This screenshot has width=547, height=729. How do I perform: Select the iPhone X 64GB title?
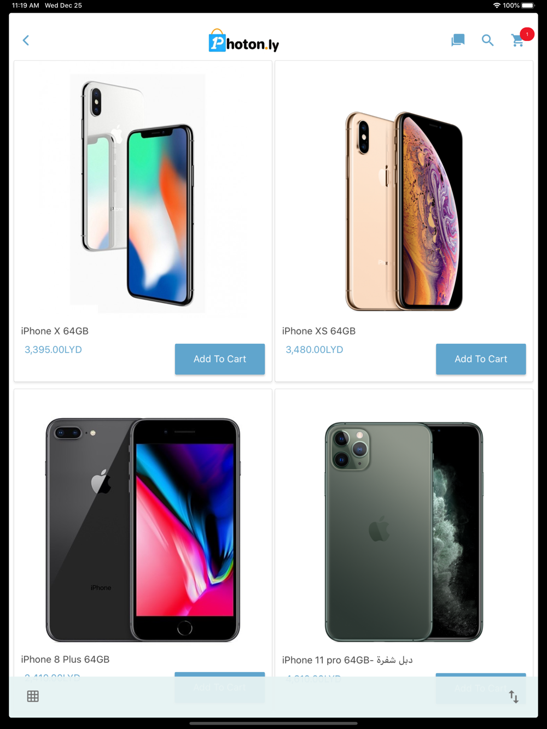click(55, 331)
